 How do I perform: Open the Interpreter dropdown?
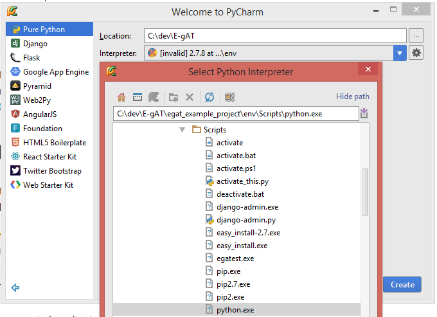point(400,53)
